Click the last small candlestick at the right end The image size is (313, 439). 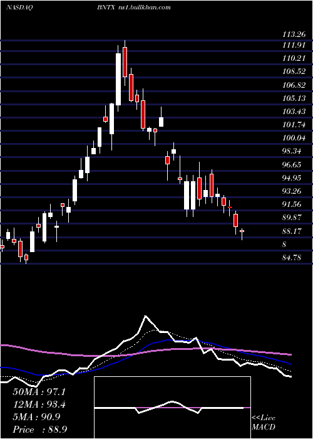[242, 233]
